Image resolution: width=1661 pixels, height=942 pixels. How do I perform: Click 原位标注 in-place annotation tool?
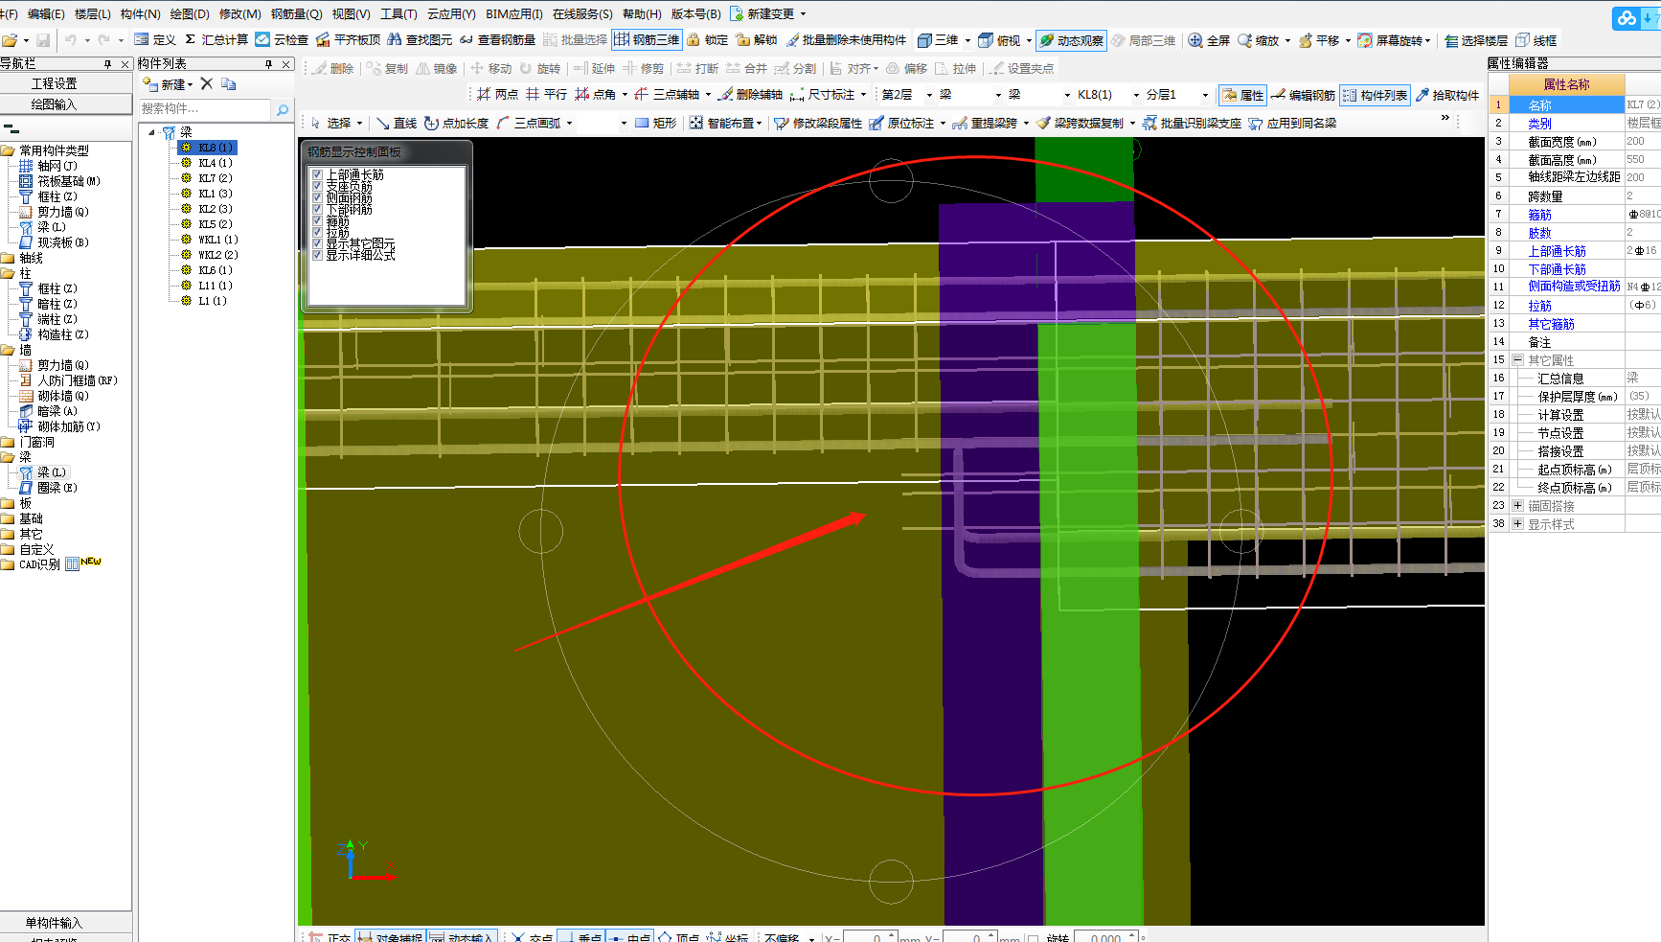[x=906, y=123]
